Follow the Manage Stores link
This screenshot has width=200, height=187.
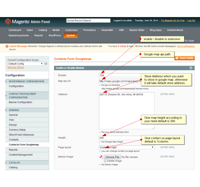[16, 67]
